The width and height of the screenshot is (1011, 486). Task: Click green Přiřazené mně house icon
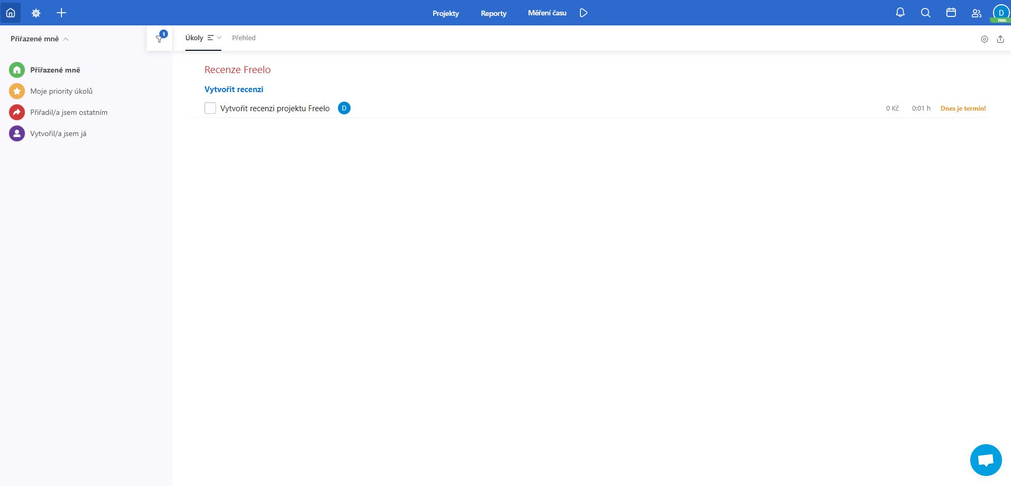[17, 70]
